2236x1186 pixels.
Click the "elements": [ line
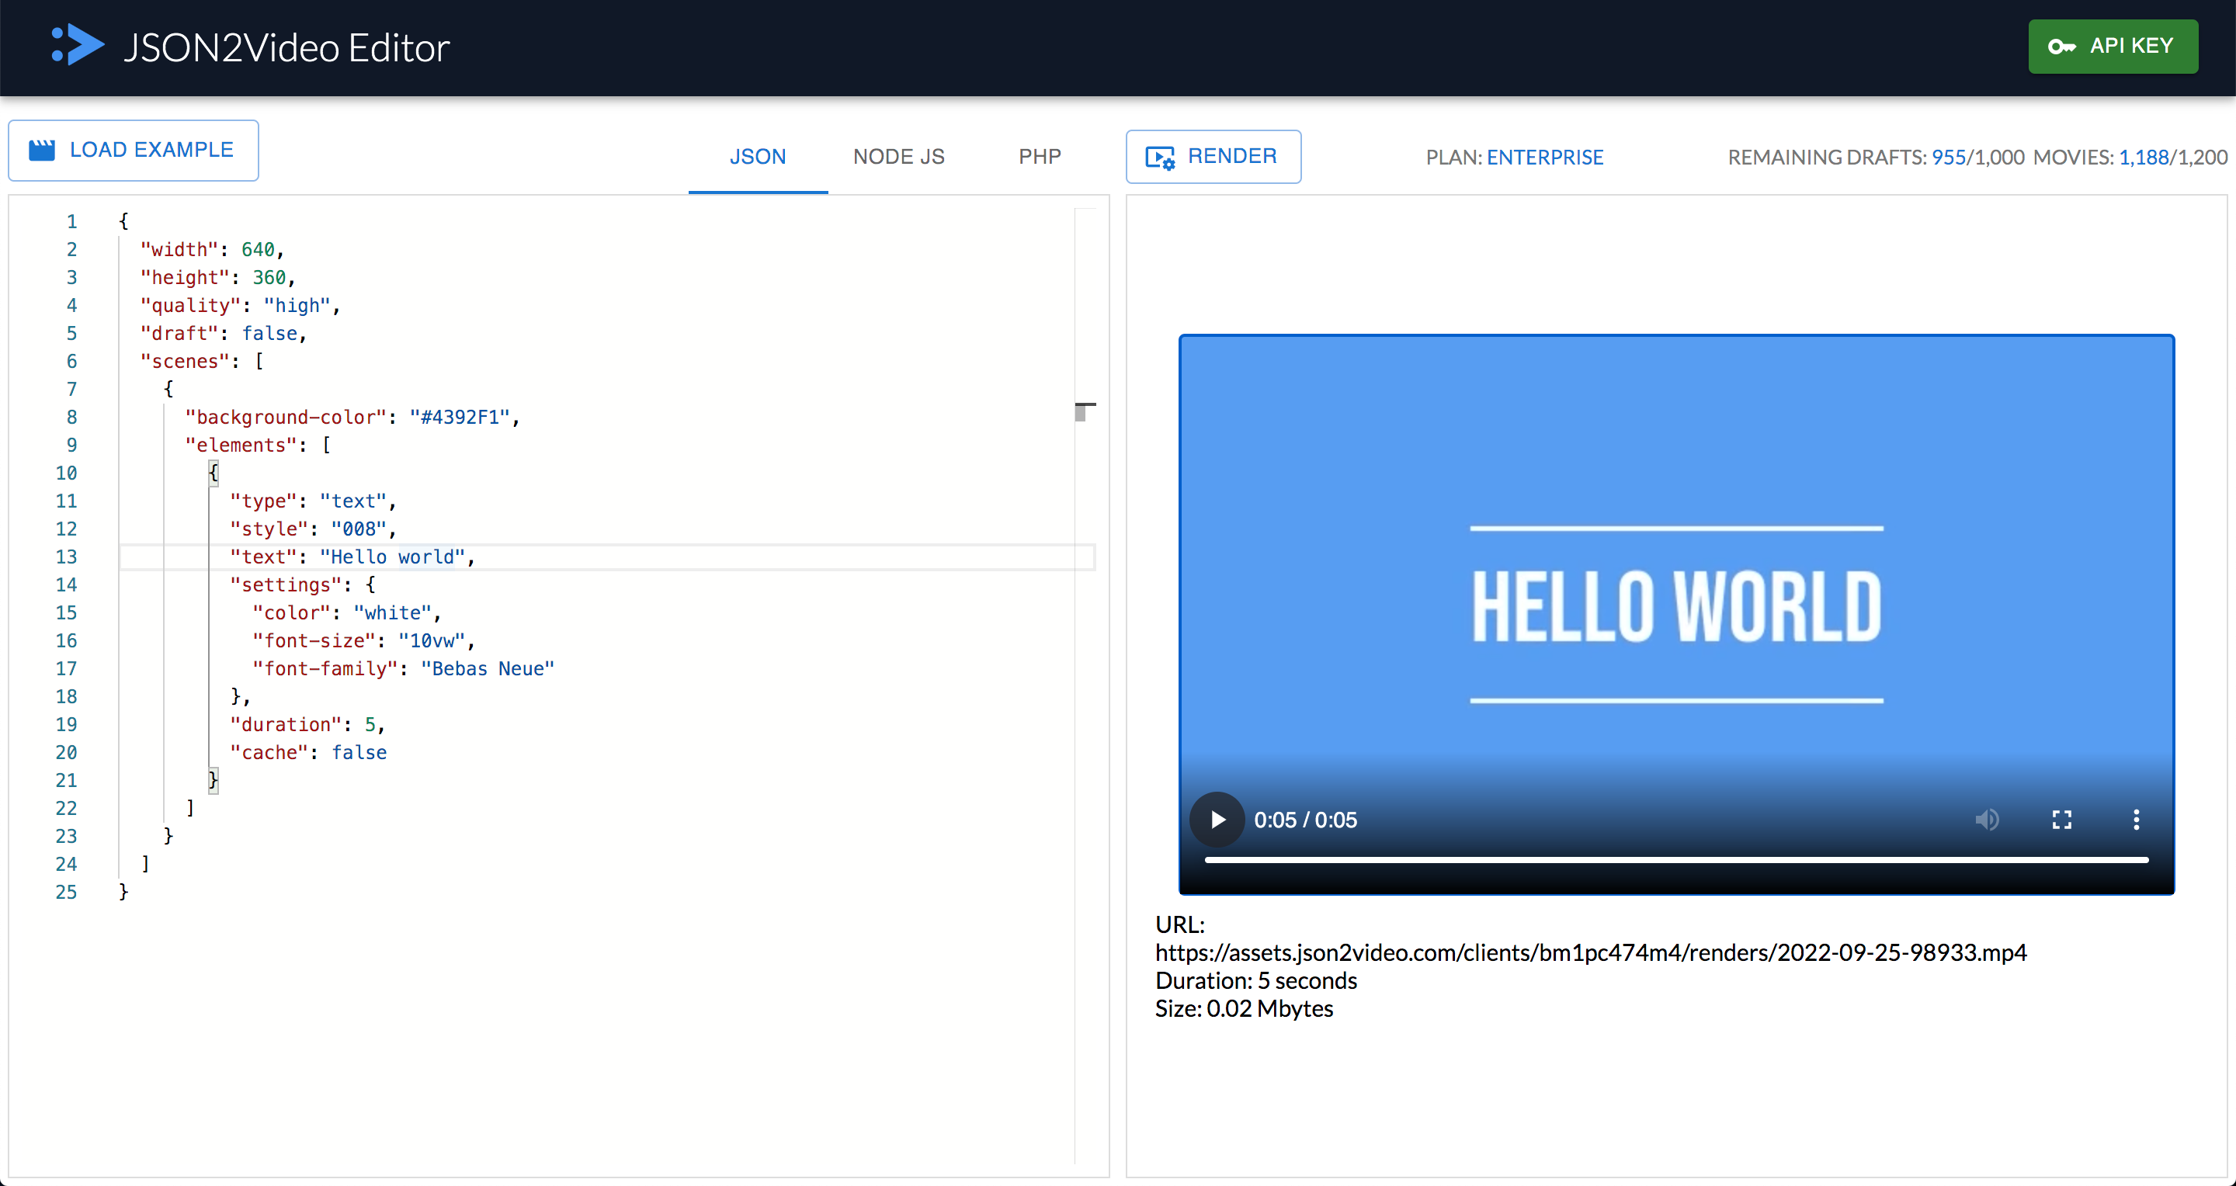pyautogui.click(x=258, y=445)
